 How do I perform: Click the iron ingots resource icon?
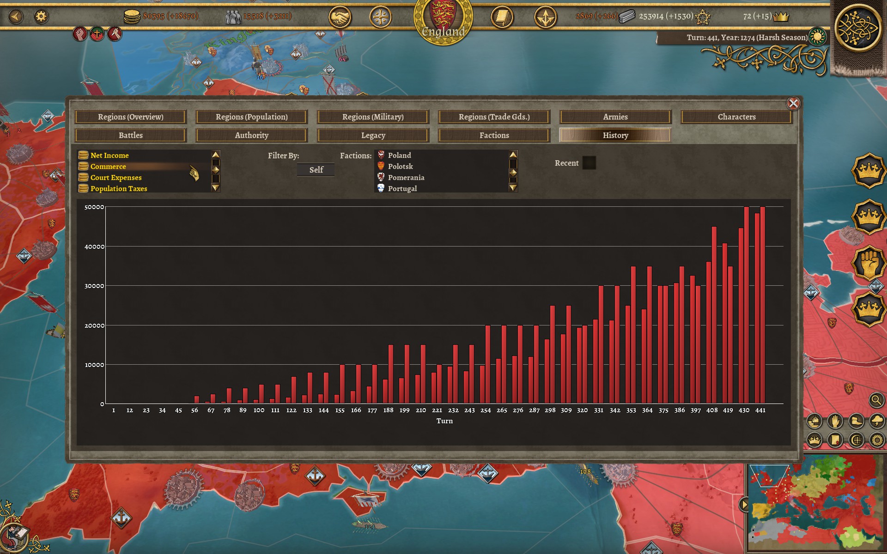tap(627, 17)
